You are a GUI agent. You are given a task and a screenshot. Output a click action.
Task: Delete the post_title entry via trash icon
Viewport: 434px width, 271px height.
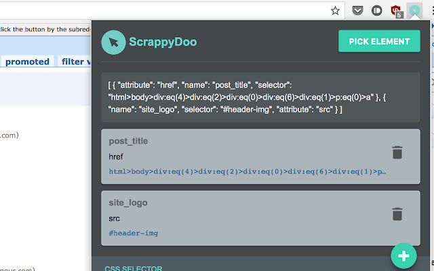397,152
